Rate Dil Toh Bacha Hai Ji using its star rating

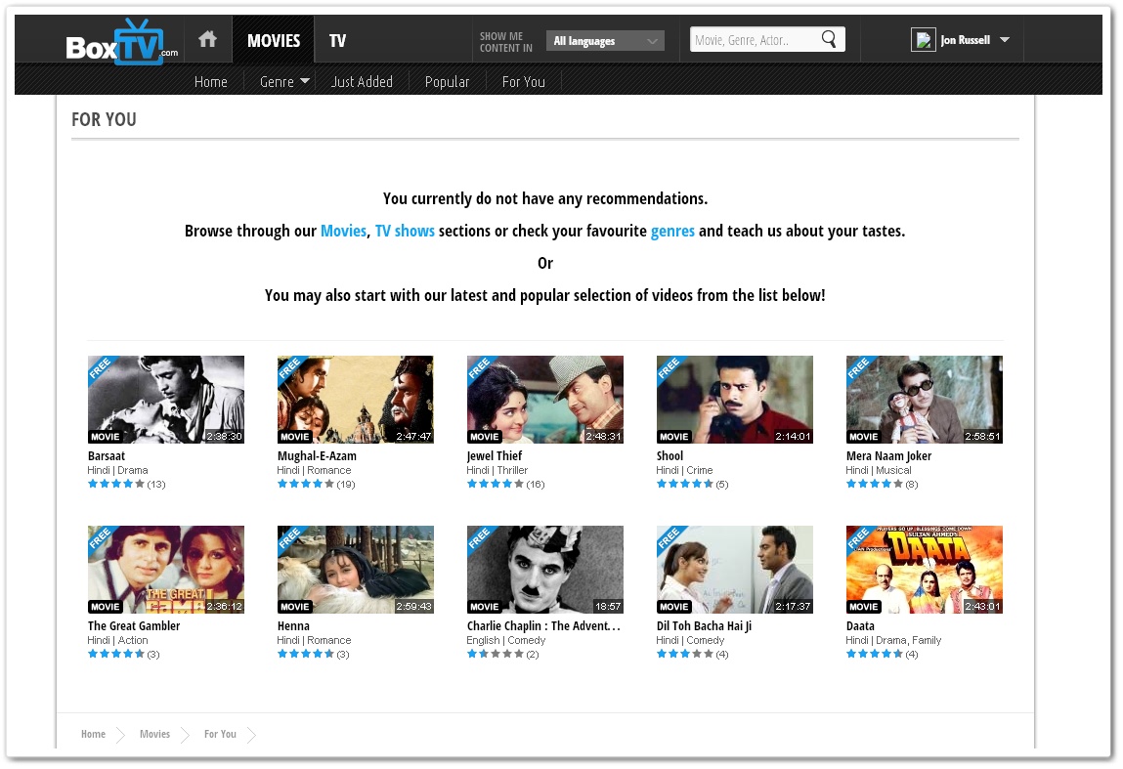click(684, 653)
